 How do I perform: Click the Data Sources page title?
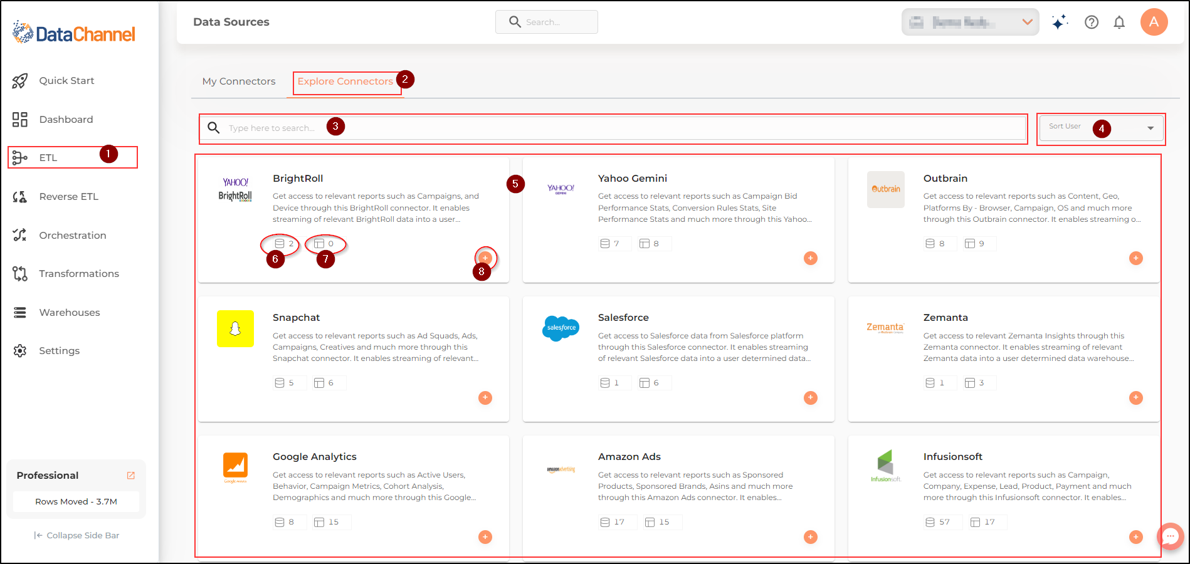(231, 22)
